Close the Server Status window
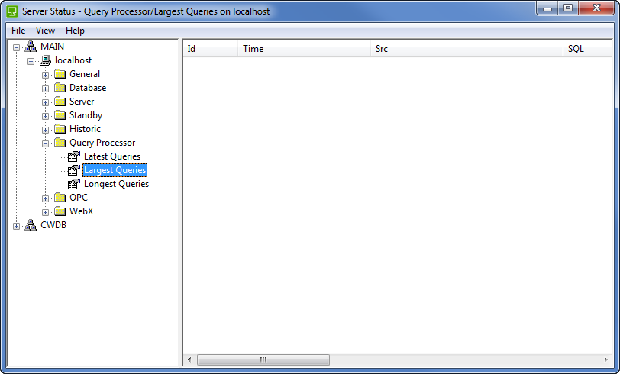The image size is (620, 374). [x=596, y=8]
